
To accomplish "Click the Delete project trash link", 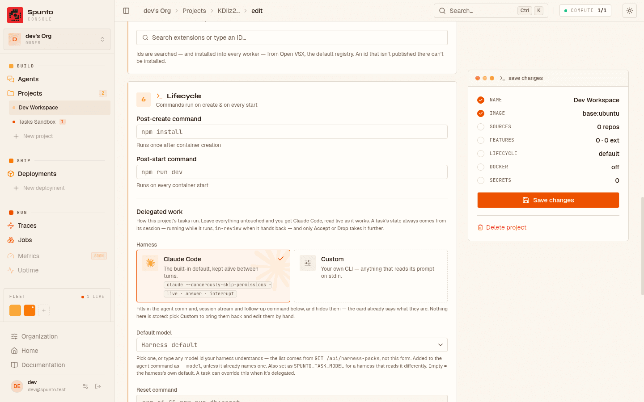I will [502, 227].
